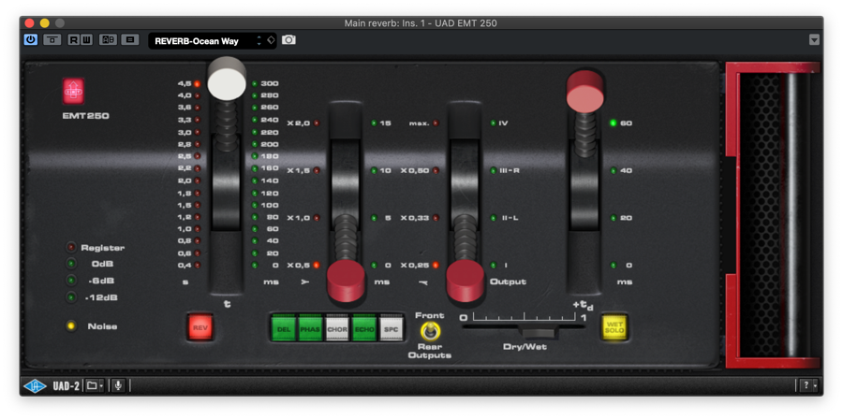843x419 pixels.
Task: Click the red high-frequency multiplier lever knob
Action: tap(465, 280)
